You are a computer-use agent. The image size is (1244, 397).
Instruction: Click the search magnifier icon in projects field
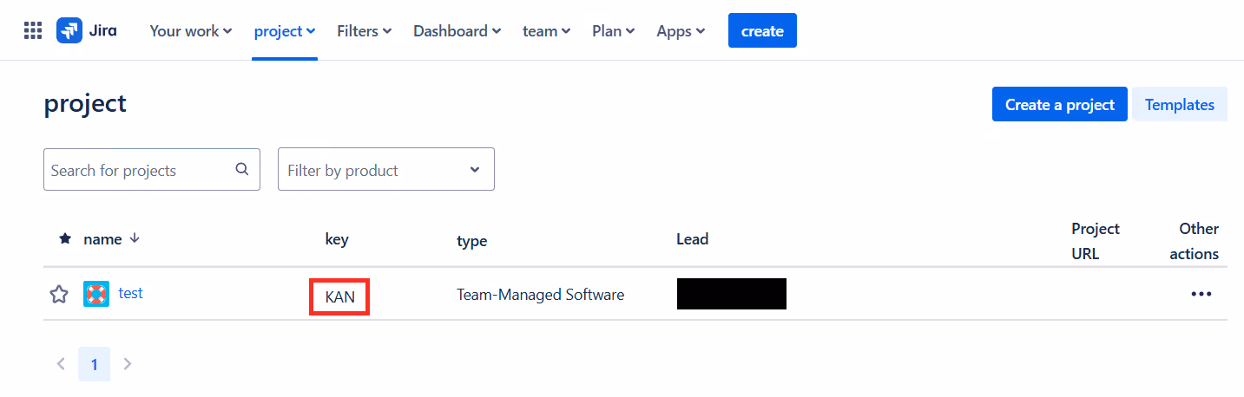[x=242, y=169]
